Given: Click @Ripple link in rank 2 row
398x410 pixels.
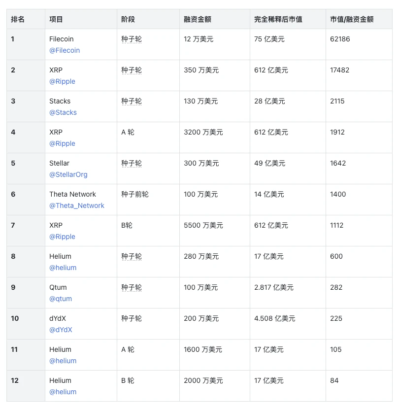Looking at the screenshot, I should 62,81.
